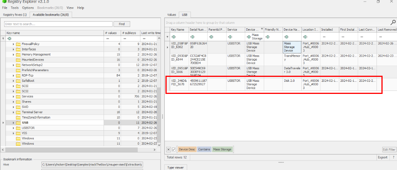
Task: Click the Export button
Action: coord(383,157)
